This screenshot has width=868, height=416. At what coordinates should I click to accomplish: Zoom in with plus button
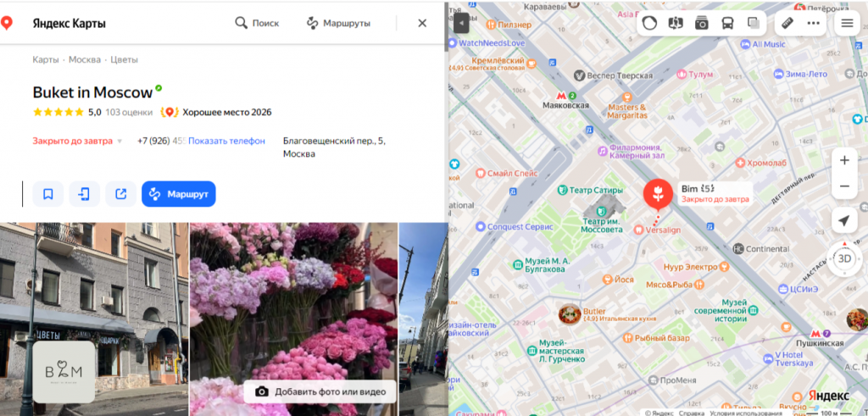tap(844, 160)
